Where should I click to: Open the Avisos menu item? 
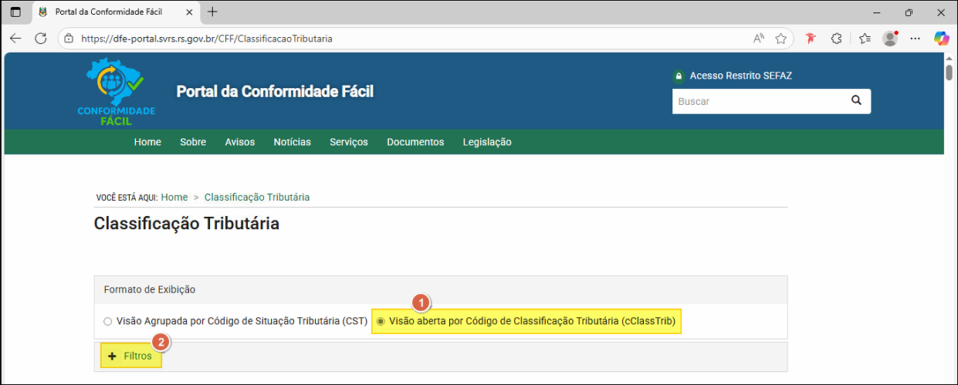tap(240, 142)
